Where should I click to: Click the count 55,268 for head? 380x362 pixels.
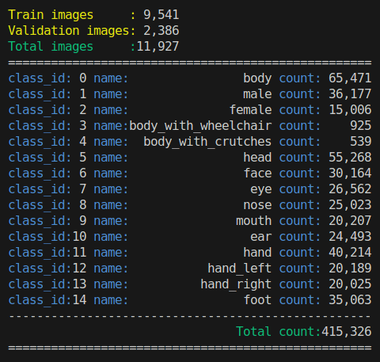(x=350, y=158)
